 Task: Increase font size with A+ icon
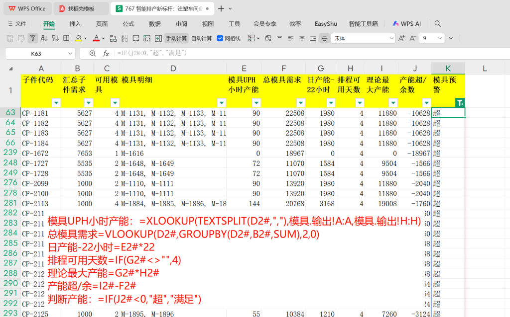pyautogui.click(x=402, y=38)
